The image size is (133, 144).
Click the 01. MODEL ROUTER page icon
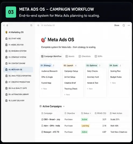6,45
